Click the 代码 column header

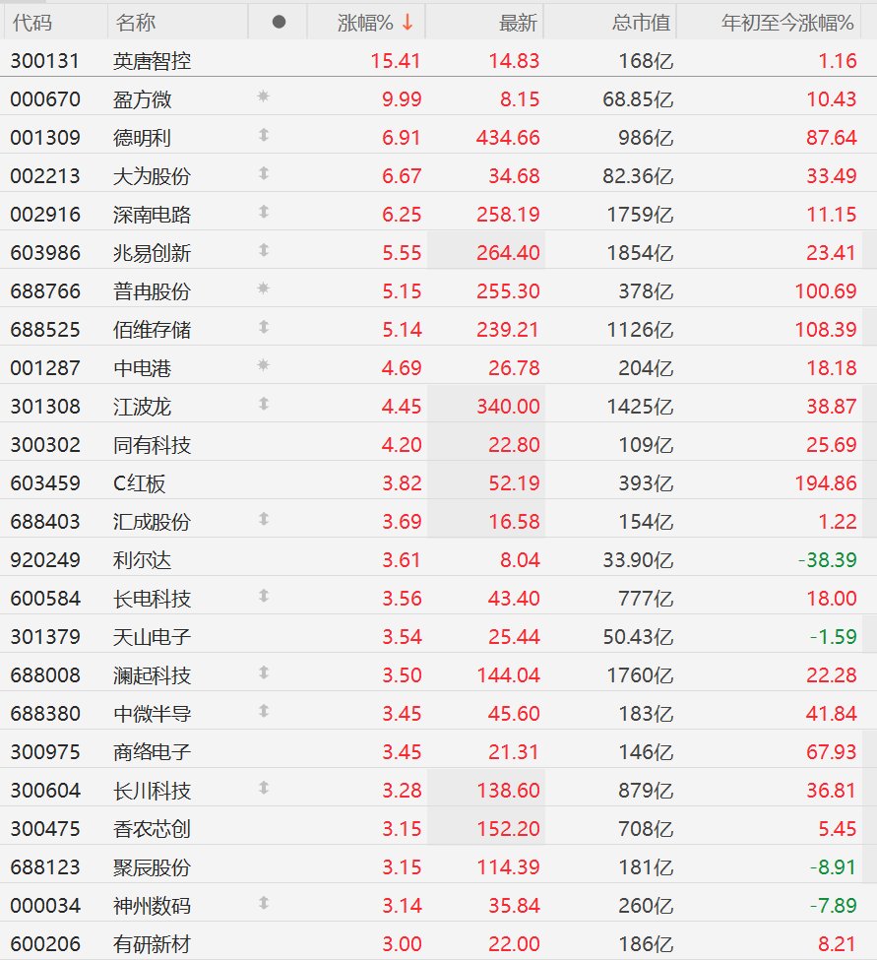[32, 22]
